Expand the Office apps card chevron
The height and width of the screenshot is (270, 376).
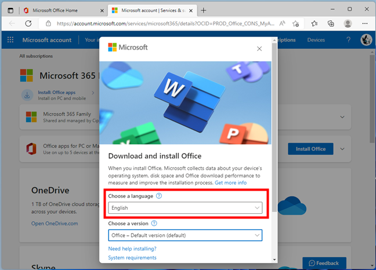pyautogui.click(x=342, y=149)
